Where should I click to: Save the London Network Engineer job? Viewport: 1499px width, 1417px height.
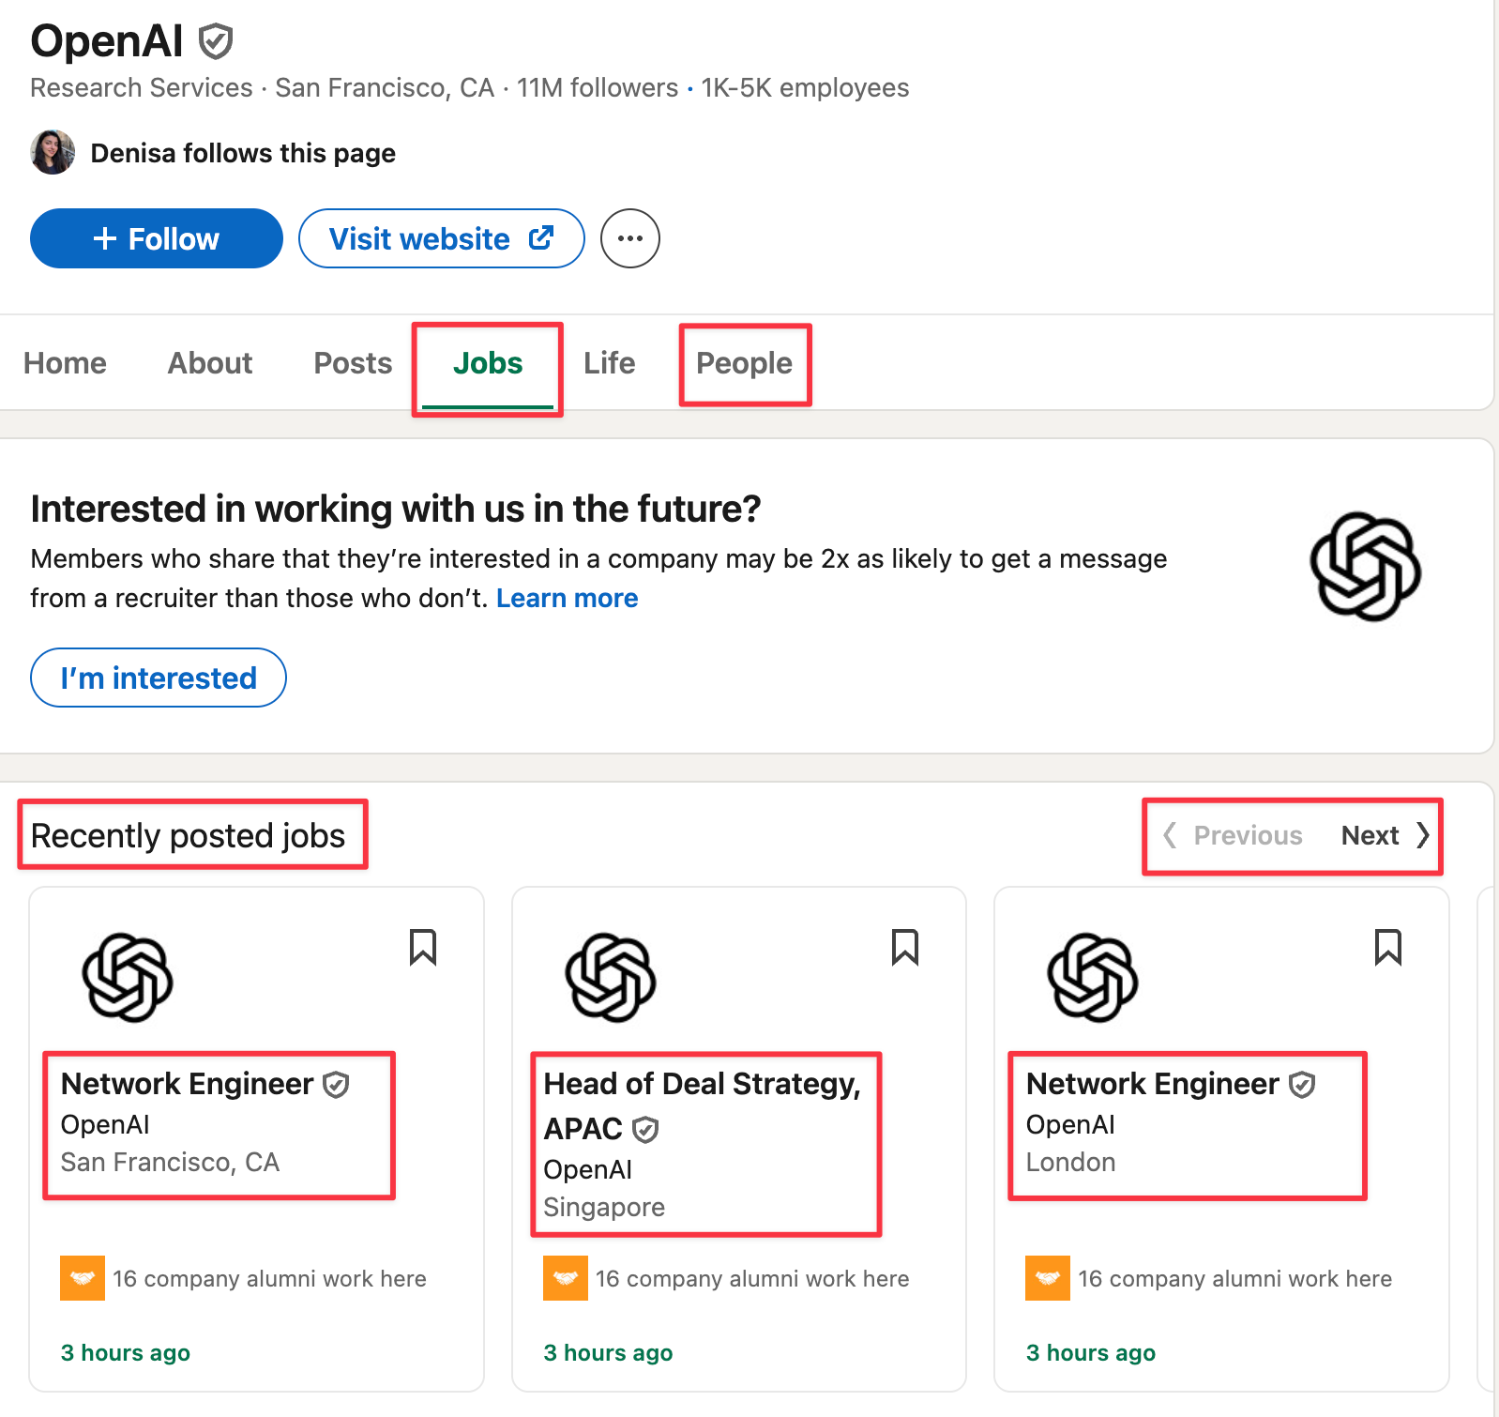click(x=1388, y=947)
